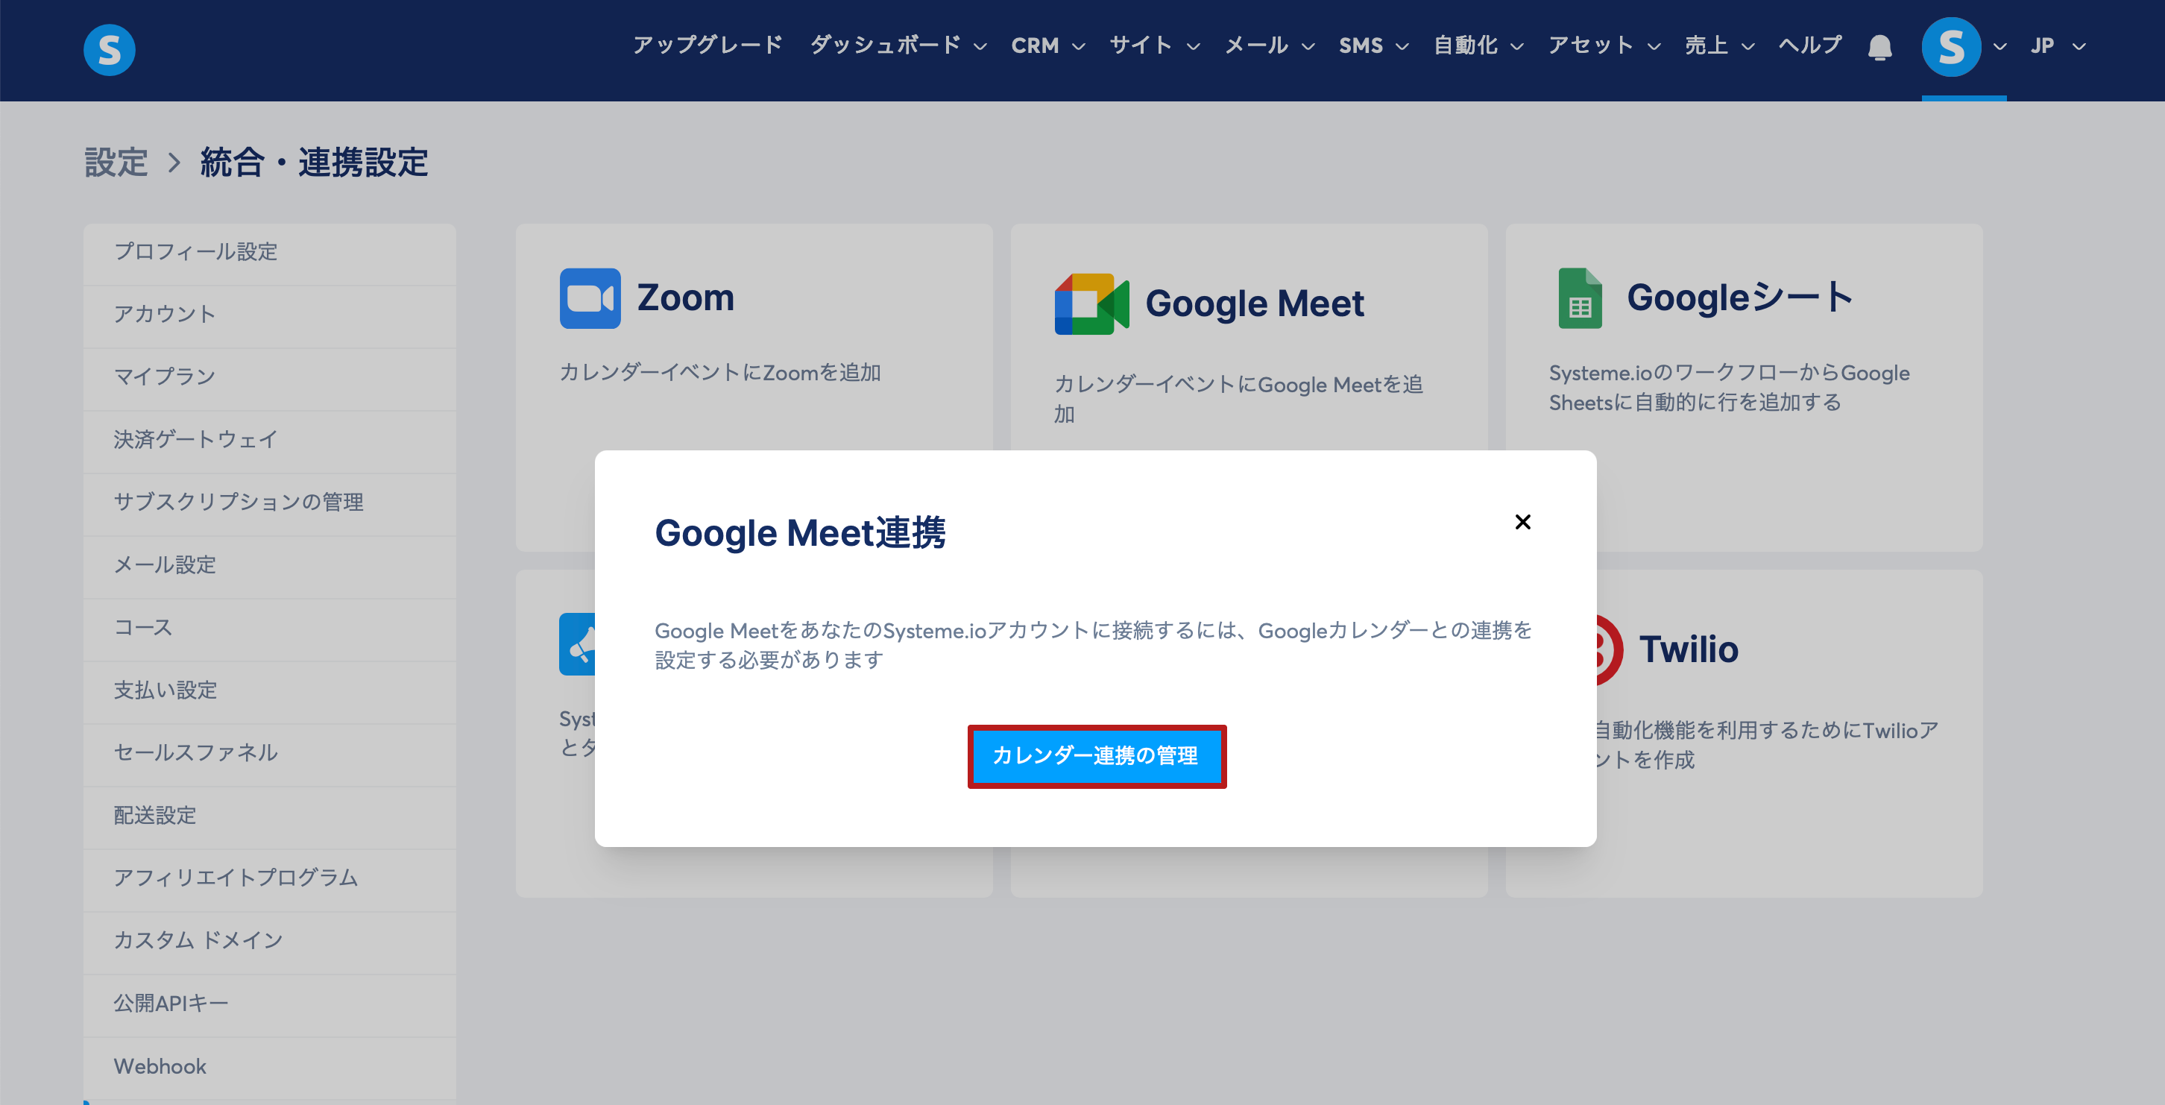Viewport: 2165px width, 1105px height.
Task: Select Webhook in the settings sidebar
Action: point(160,1065)
